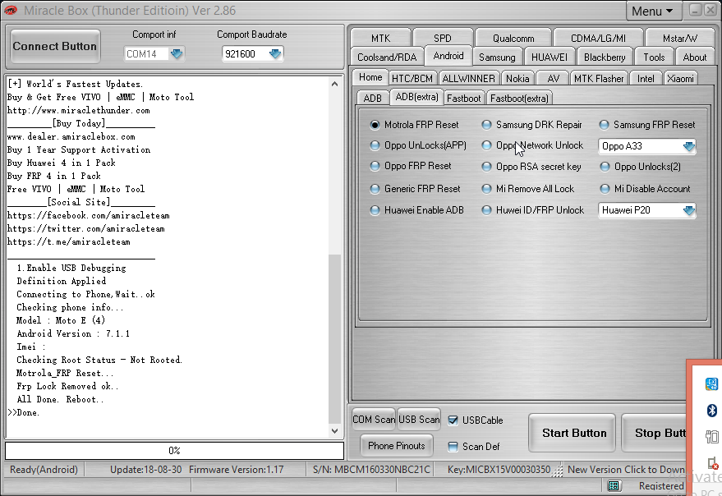Click the log scrollbar down arrow
The image size is (722, 496).
[335, 431]
